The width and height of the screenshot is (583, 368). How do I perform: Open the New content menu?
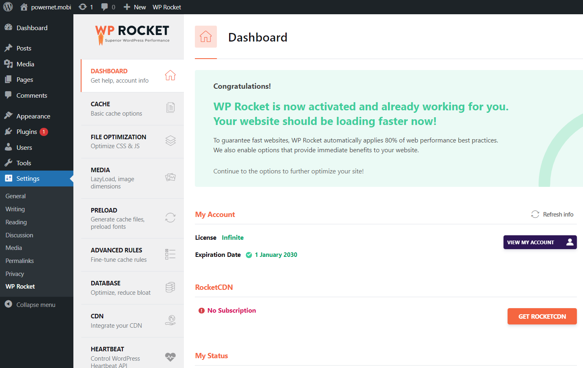[x=135, y=7]
